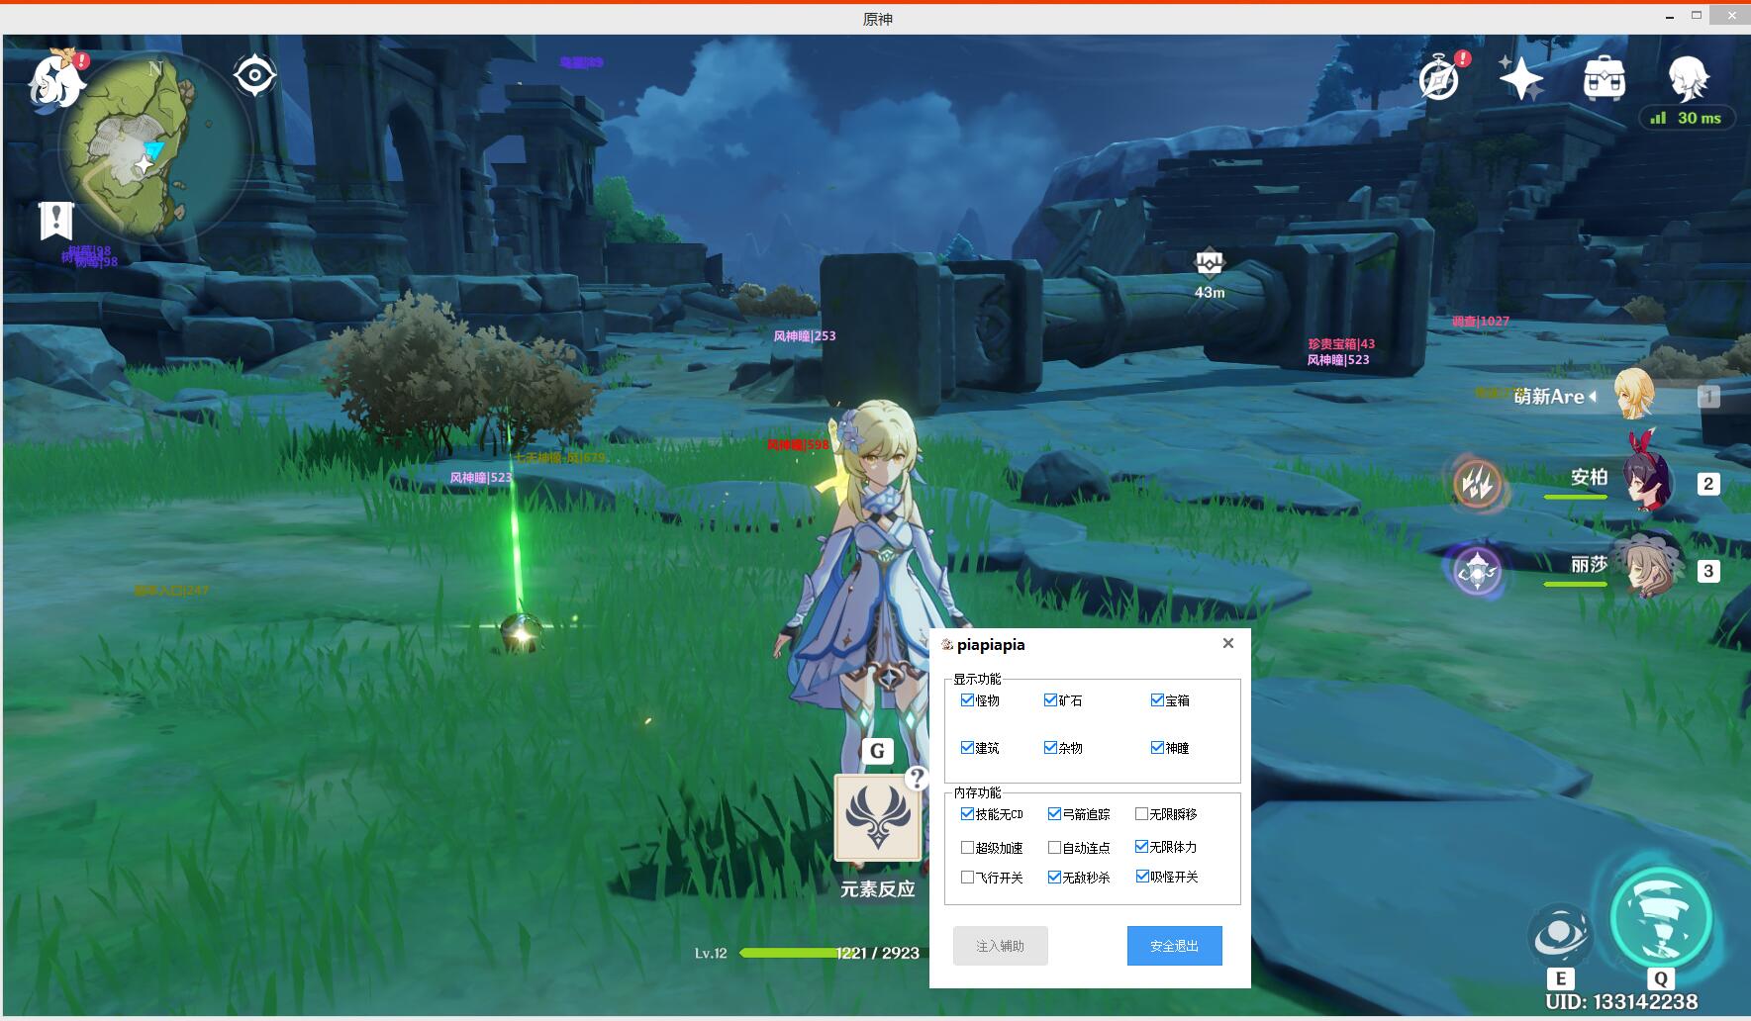Viewport: 1751px width, 1021px height.
Task: Click the UID: 133142238 text
Action: point(1621,1001)
